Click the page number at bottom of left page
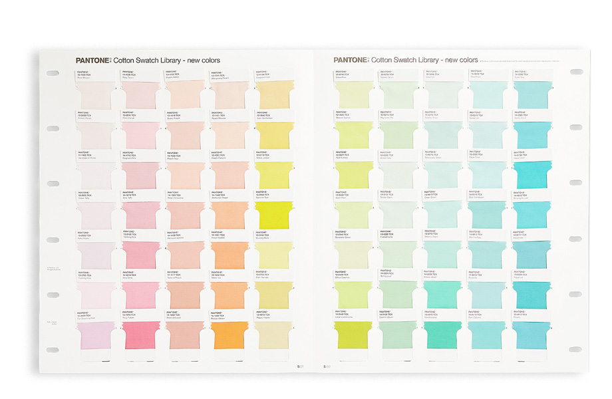Image resolution: width=612 pixels, height=399 pixels. [299, 366]
